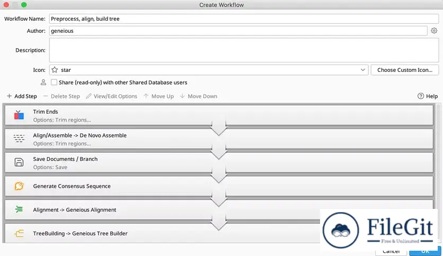The image size is (443, 256).
Task: Click the Save Documents floppy disk icon
Action: pos(19,162)
